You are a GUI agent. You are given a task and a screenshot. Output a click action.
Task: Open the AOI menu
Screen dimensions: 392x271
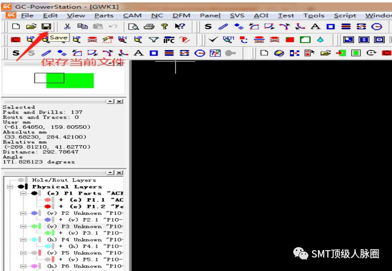(x=261, y=16)
